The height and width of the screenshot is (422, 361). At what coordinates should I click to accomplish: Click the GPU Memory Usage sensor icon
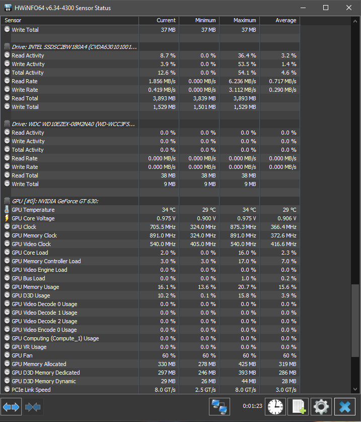(7, 286)
